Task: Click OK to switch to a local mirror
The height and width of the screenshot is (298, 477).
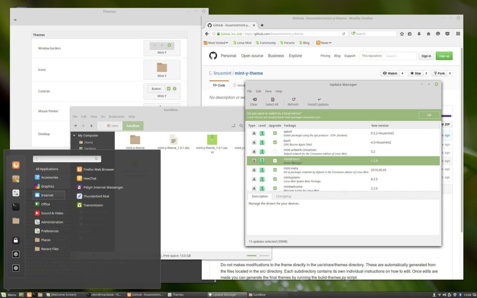Action: point(428,115)
